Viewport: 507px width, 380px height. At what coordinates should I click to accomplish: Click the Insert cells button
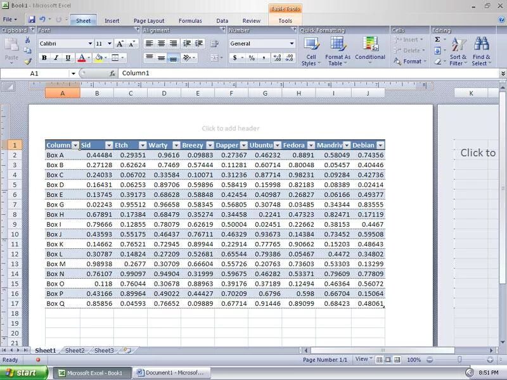409,40
